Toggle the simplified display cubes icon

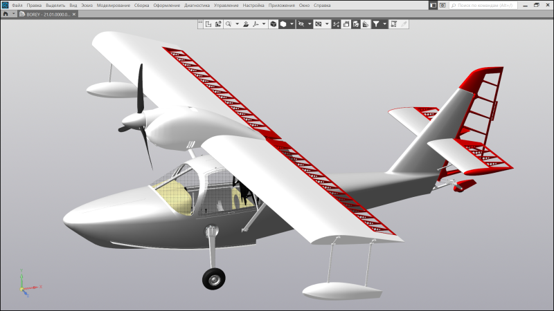356,24
